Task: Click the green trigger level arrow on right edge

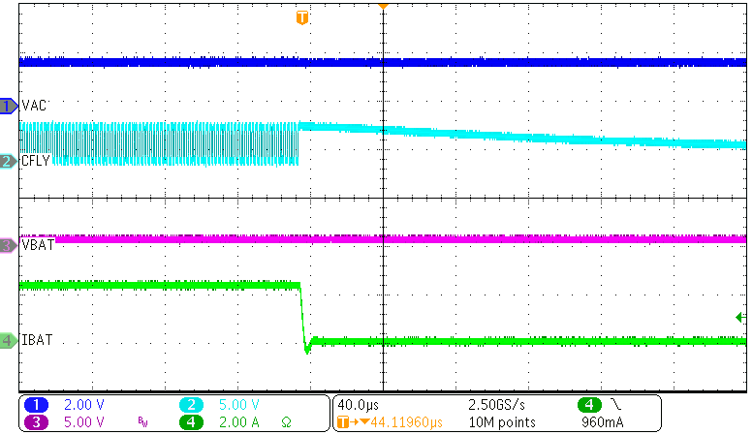Action: [x=741, y=317]
